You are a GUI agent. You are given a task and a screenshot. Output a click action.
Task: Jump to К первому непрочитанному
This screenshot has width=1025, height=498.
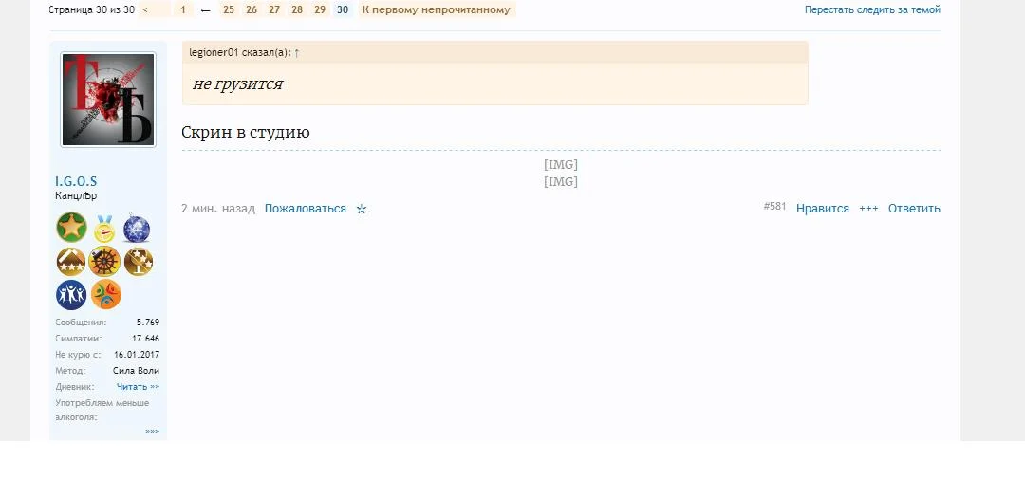437,9
